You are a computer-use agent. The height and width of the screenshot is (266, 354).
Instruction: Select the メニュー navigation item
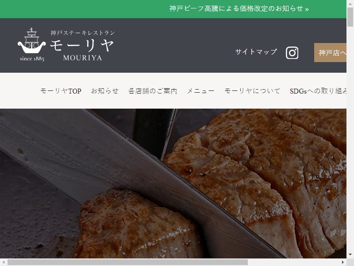click(x=200, y=91)
